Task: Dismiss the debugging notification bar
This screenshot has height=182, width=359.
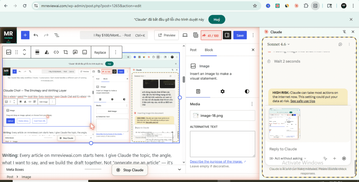Action: click(351, 19)
